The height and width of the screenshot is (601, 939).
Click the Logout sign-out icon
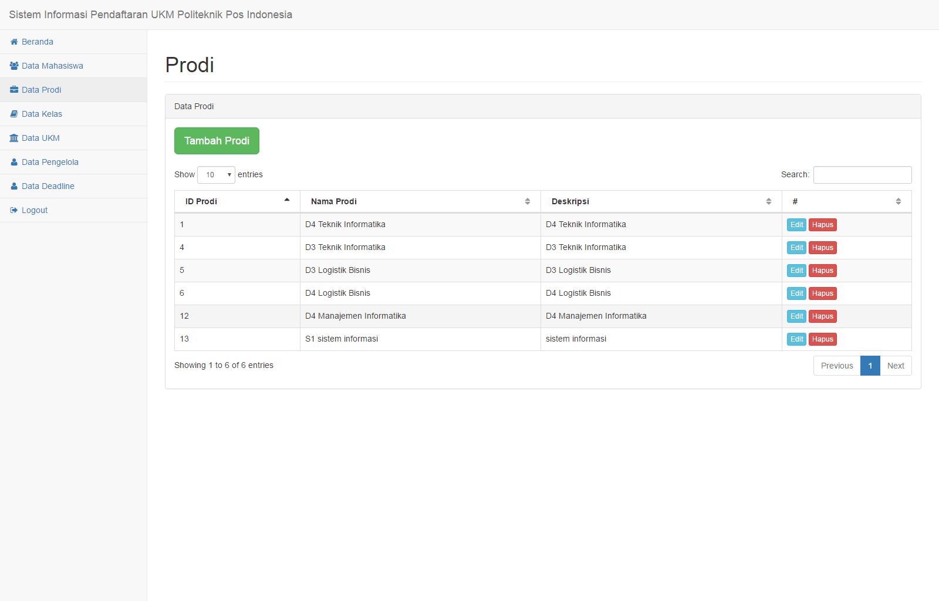14,210
